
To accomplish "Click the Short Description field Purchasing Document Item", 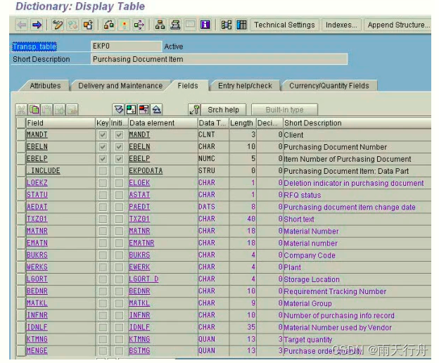I will click(219, 59).
